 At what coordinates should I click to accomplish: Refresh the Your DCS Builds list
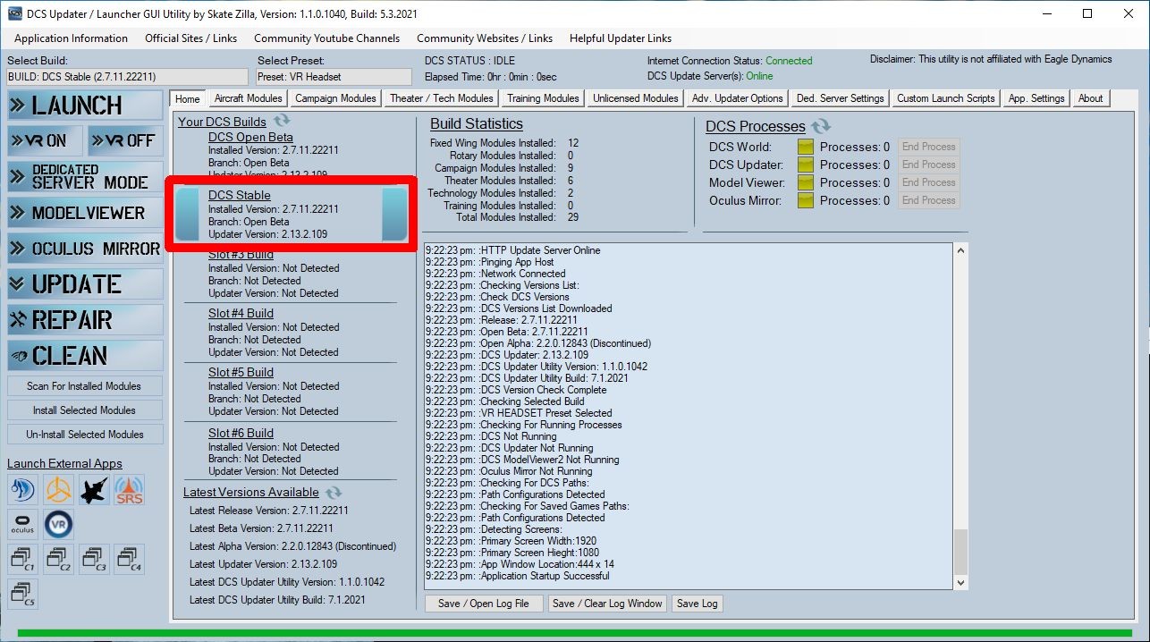tap(282, 121)
